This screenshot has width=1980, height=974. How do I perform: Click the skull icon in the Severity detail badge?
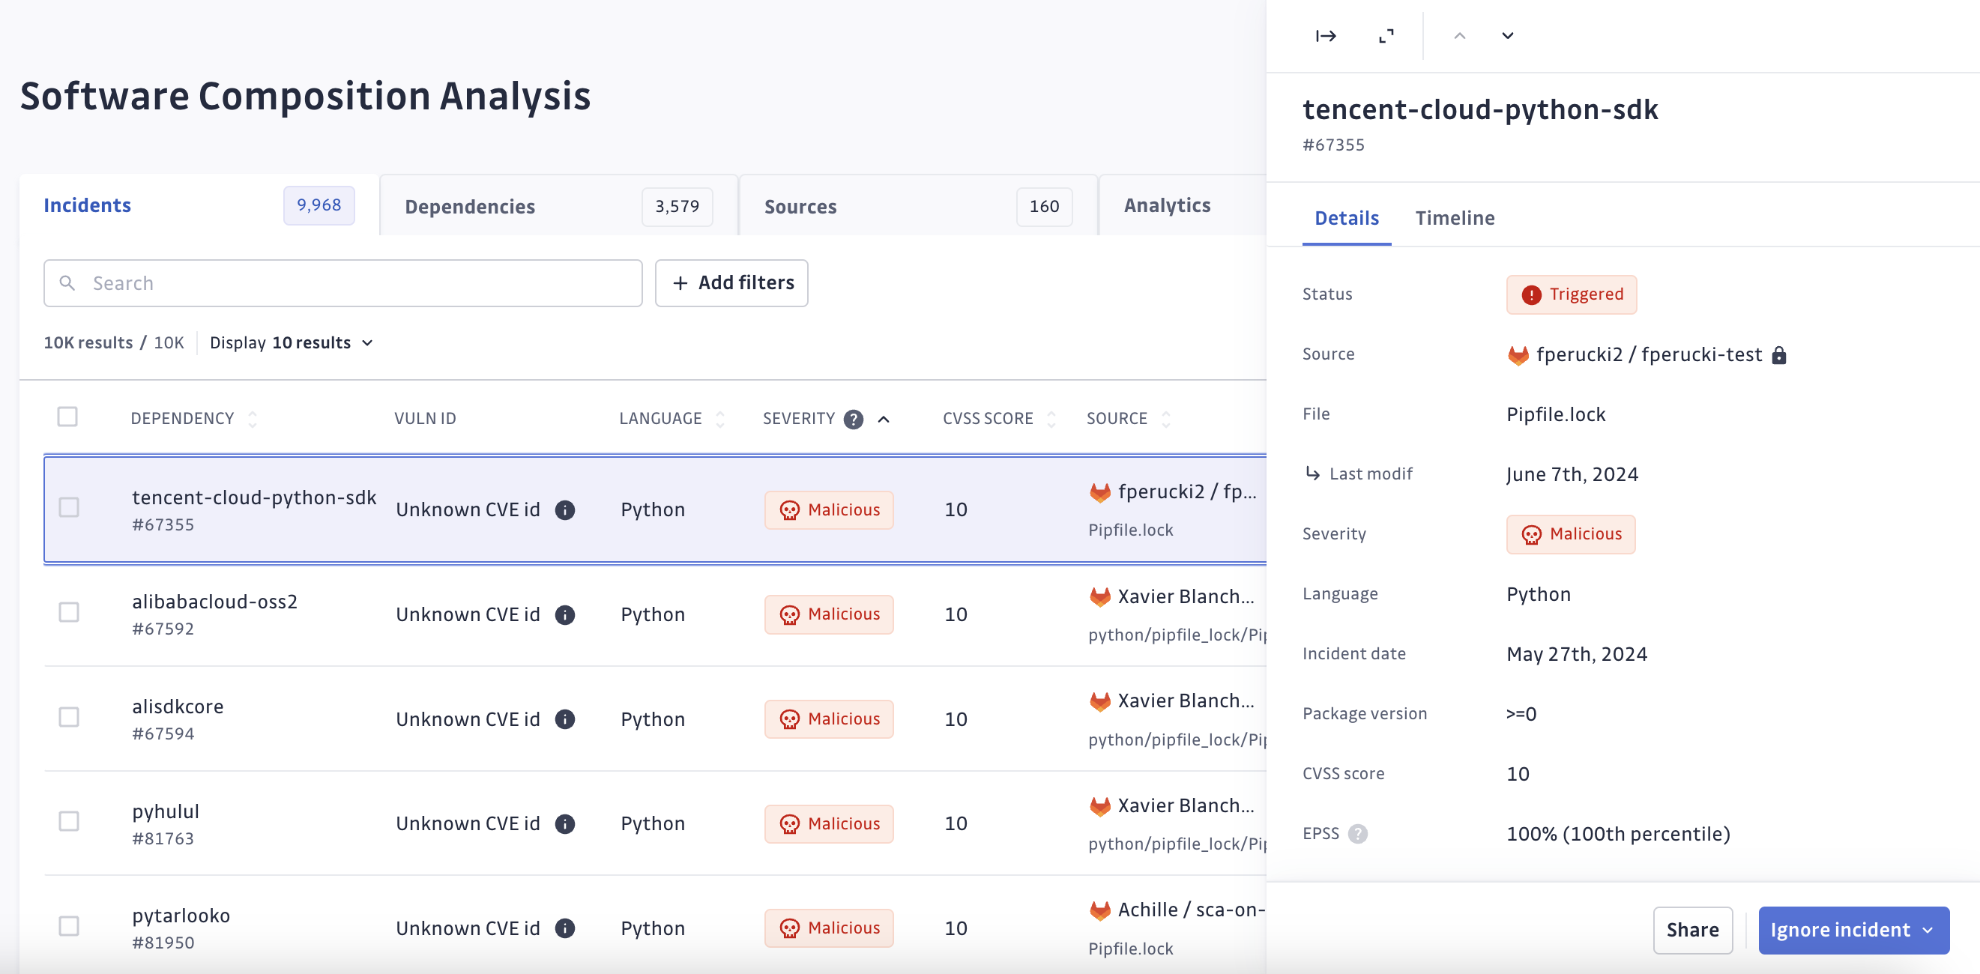tap(1531, 535)
